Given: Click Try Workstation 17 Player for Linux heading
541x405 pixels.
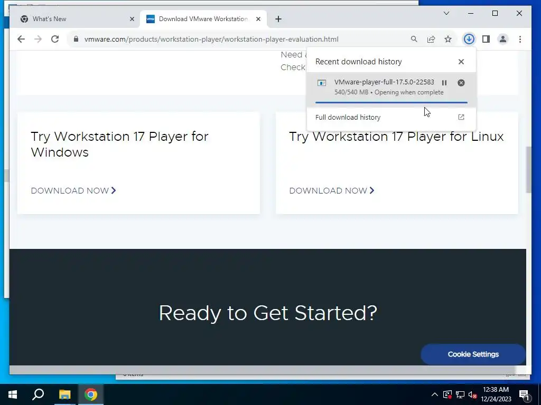Looking at the screenshot, I should point(396,137).
